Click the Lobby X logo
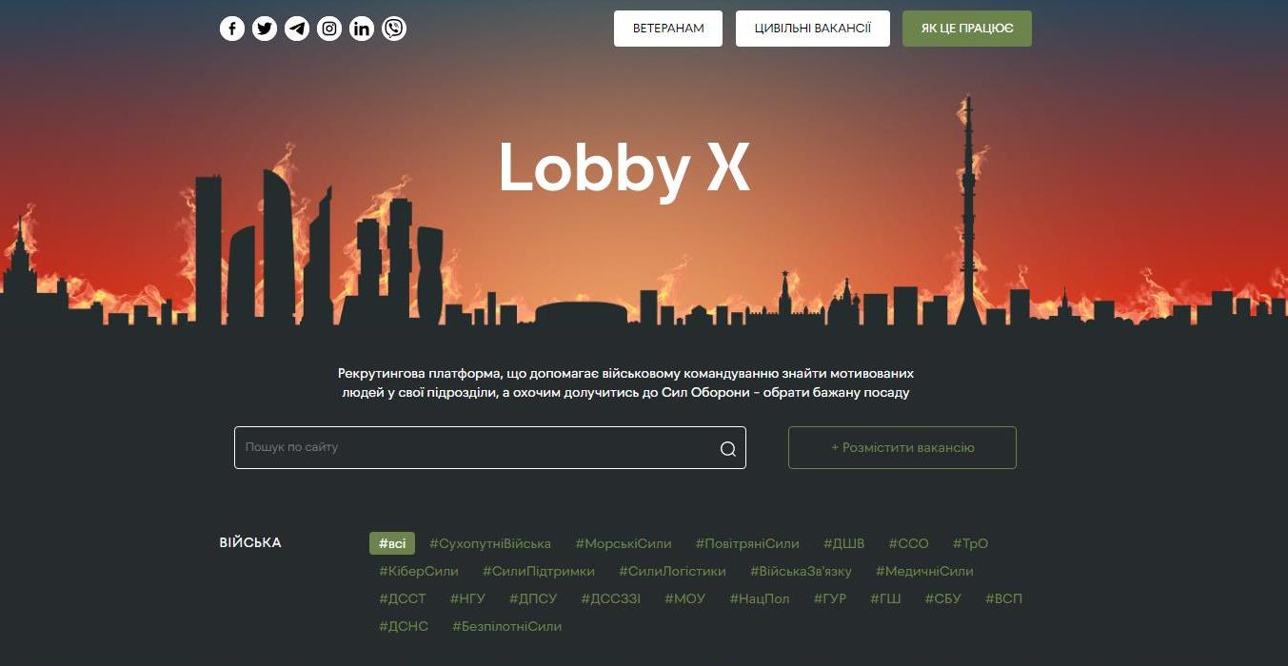Viewport: 1288px width, 666px height. point(624,170)
